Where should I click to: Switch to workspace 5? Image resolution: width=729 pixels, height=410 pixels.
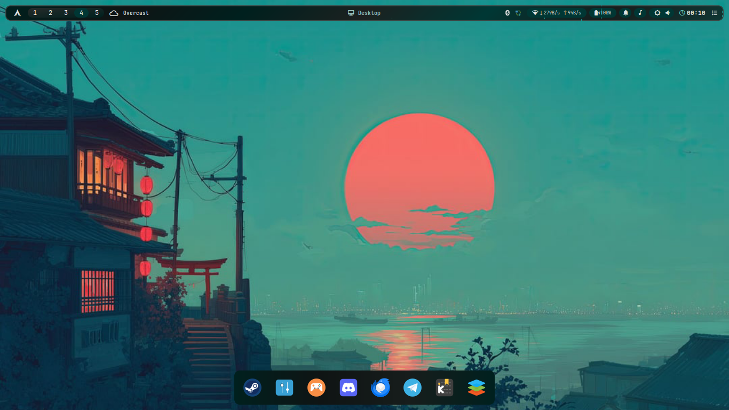click(x=97, y=13)
